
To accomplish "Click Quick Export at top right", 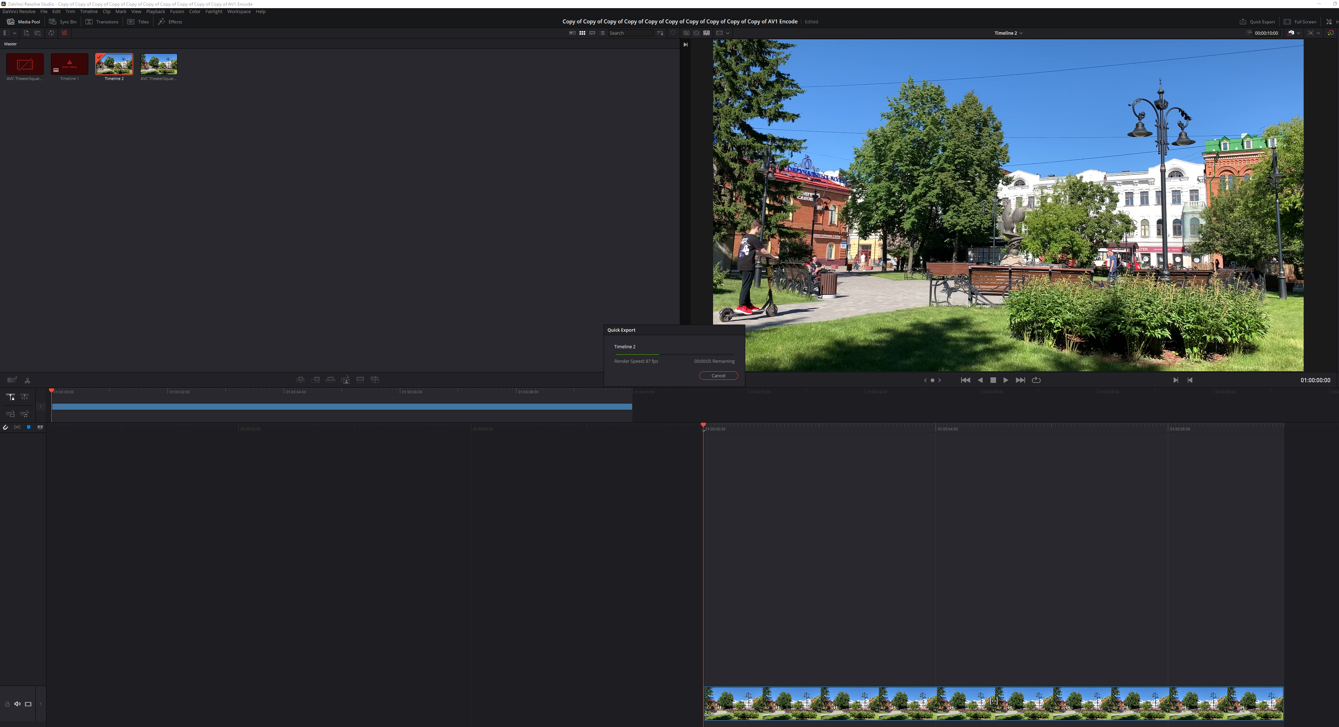I will [1258, 22].
